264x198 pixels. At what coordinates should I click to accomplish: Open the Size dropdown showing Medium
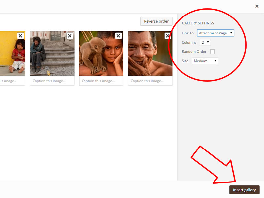click(205, 61)
